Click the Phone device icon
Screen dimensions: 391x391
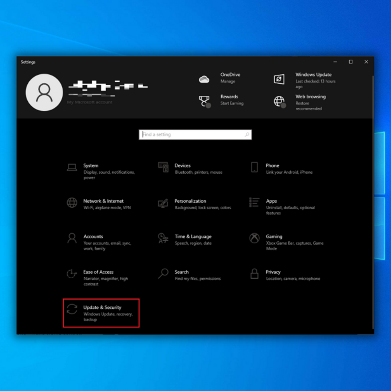(x=254, y=167)
